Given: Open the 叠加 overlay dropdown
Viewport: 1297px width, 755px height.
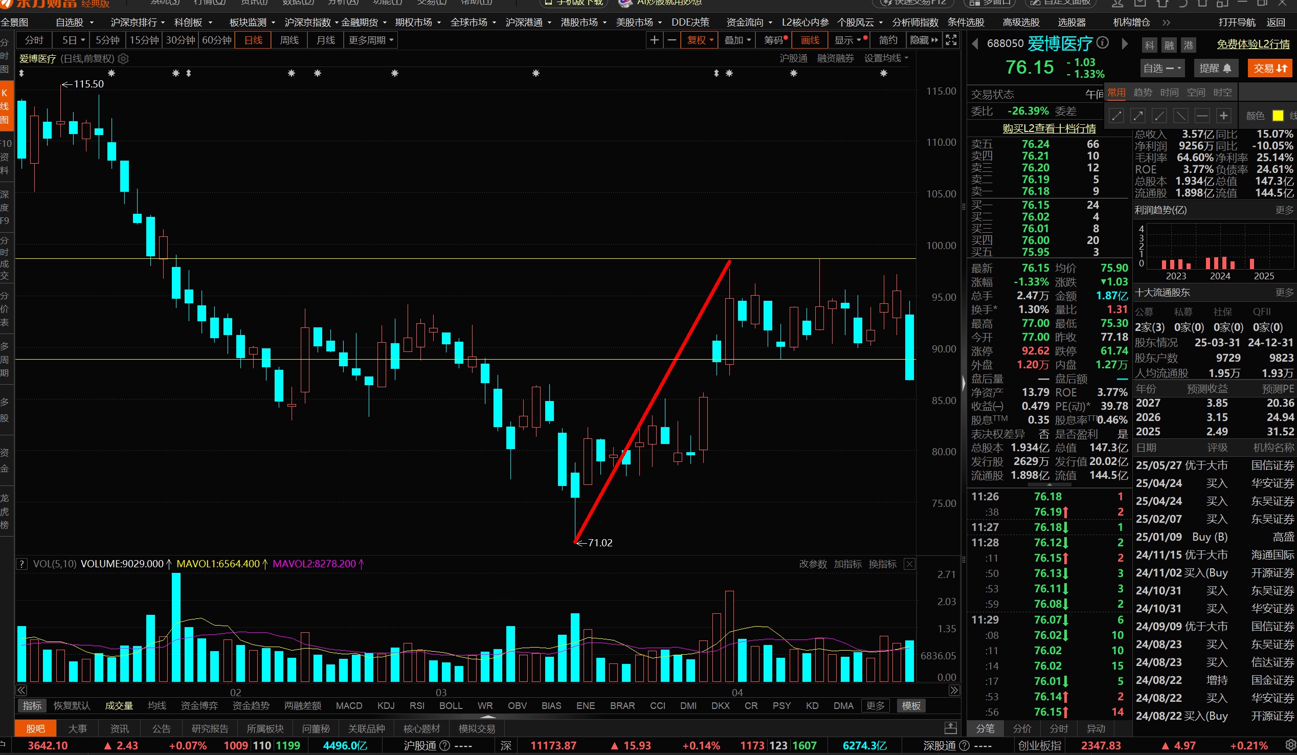Looking at the screenshot, I should coord(737,40).
